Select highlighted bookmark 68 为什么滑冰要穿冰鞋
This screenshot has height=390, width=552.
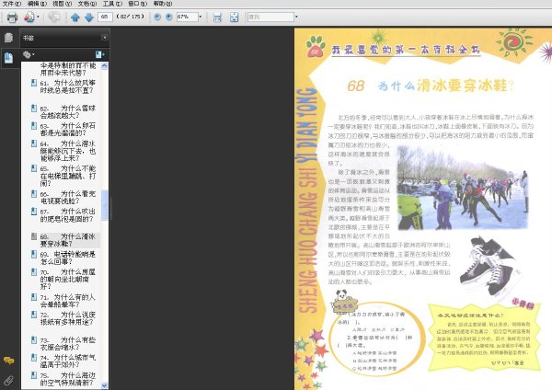tap(67, 240)
